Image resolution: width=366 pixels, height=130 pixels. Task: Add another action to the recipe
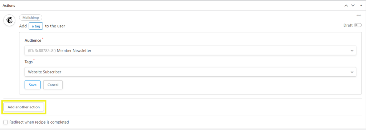coord(24,107)
